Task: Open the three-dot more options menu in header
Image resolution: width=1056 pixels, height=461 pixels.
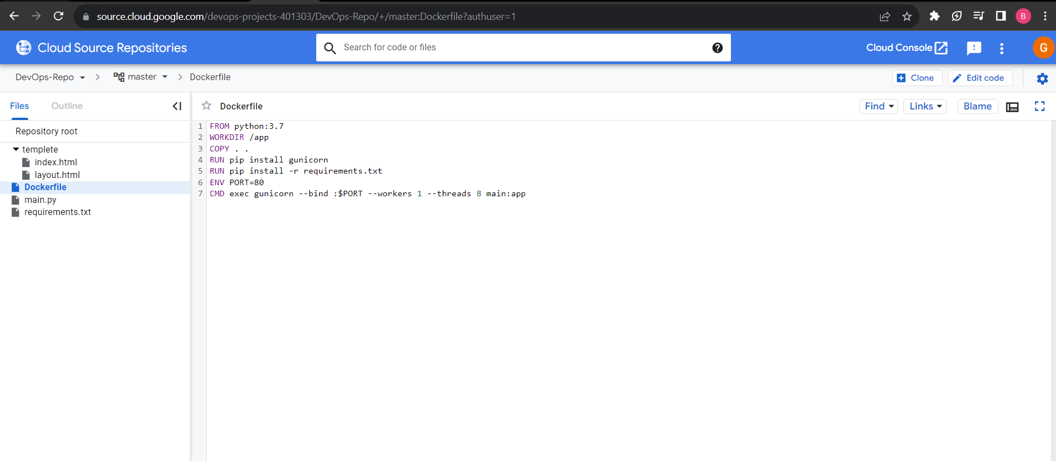Action: click(x=1002, y=48)
